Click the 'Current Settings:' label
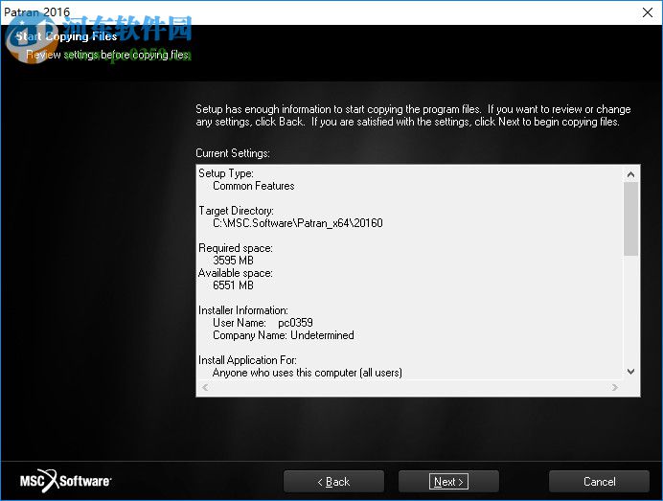This screenshot has height=501, width=663. 233,153
